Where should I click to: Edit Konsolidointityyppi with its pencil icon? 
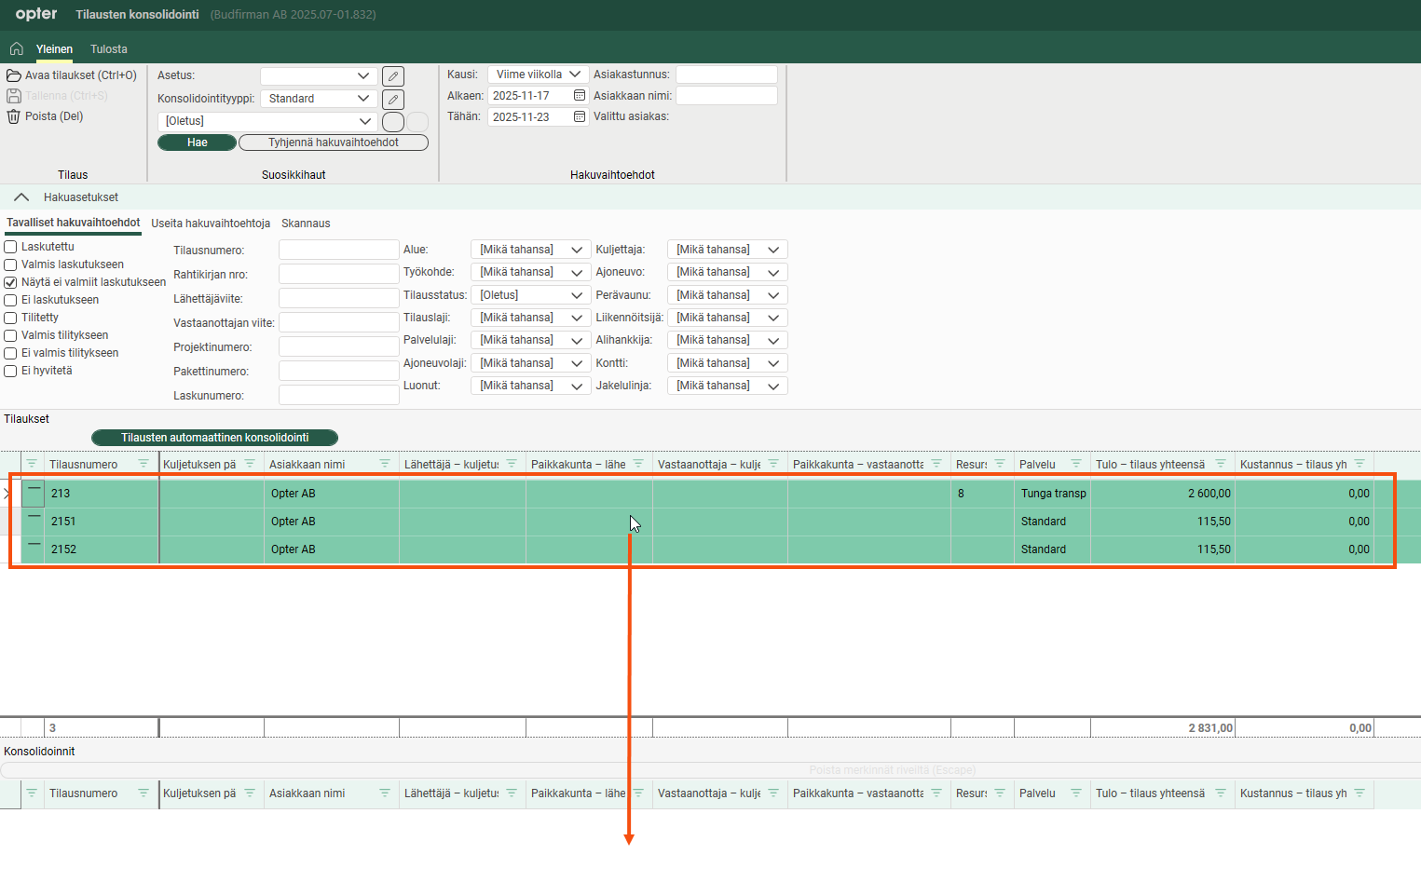(393, 99)
